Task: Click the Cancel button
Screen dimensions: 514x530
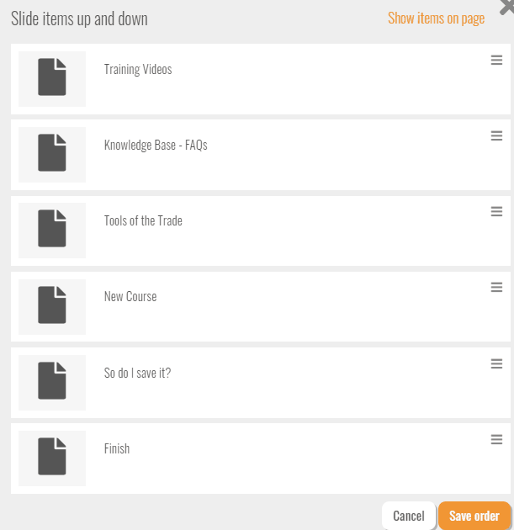Action: pos(409,516)
